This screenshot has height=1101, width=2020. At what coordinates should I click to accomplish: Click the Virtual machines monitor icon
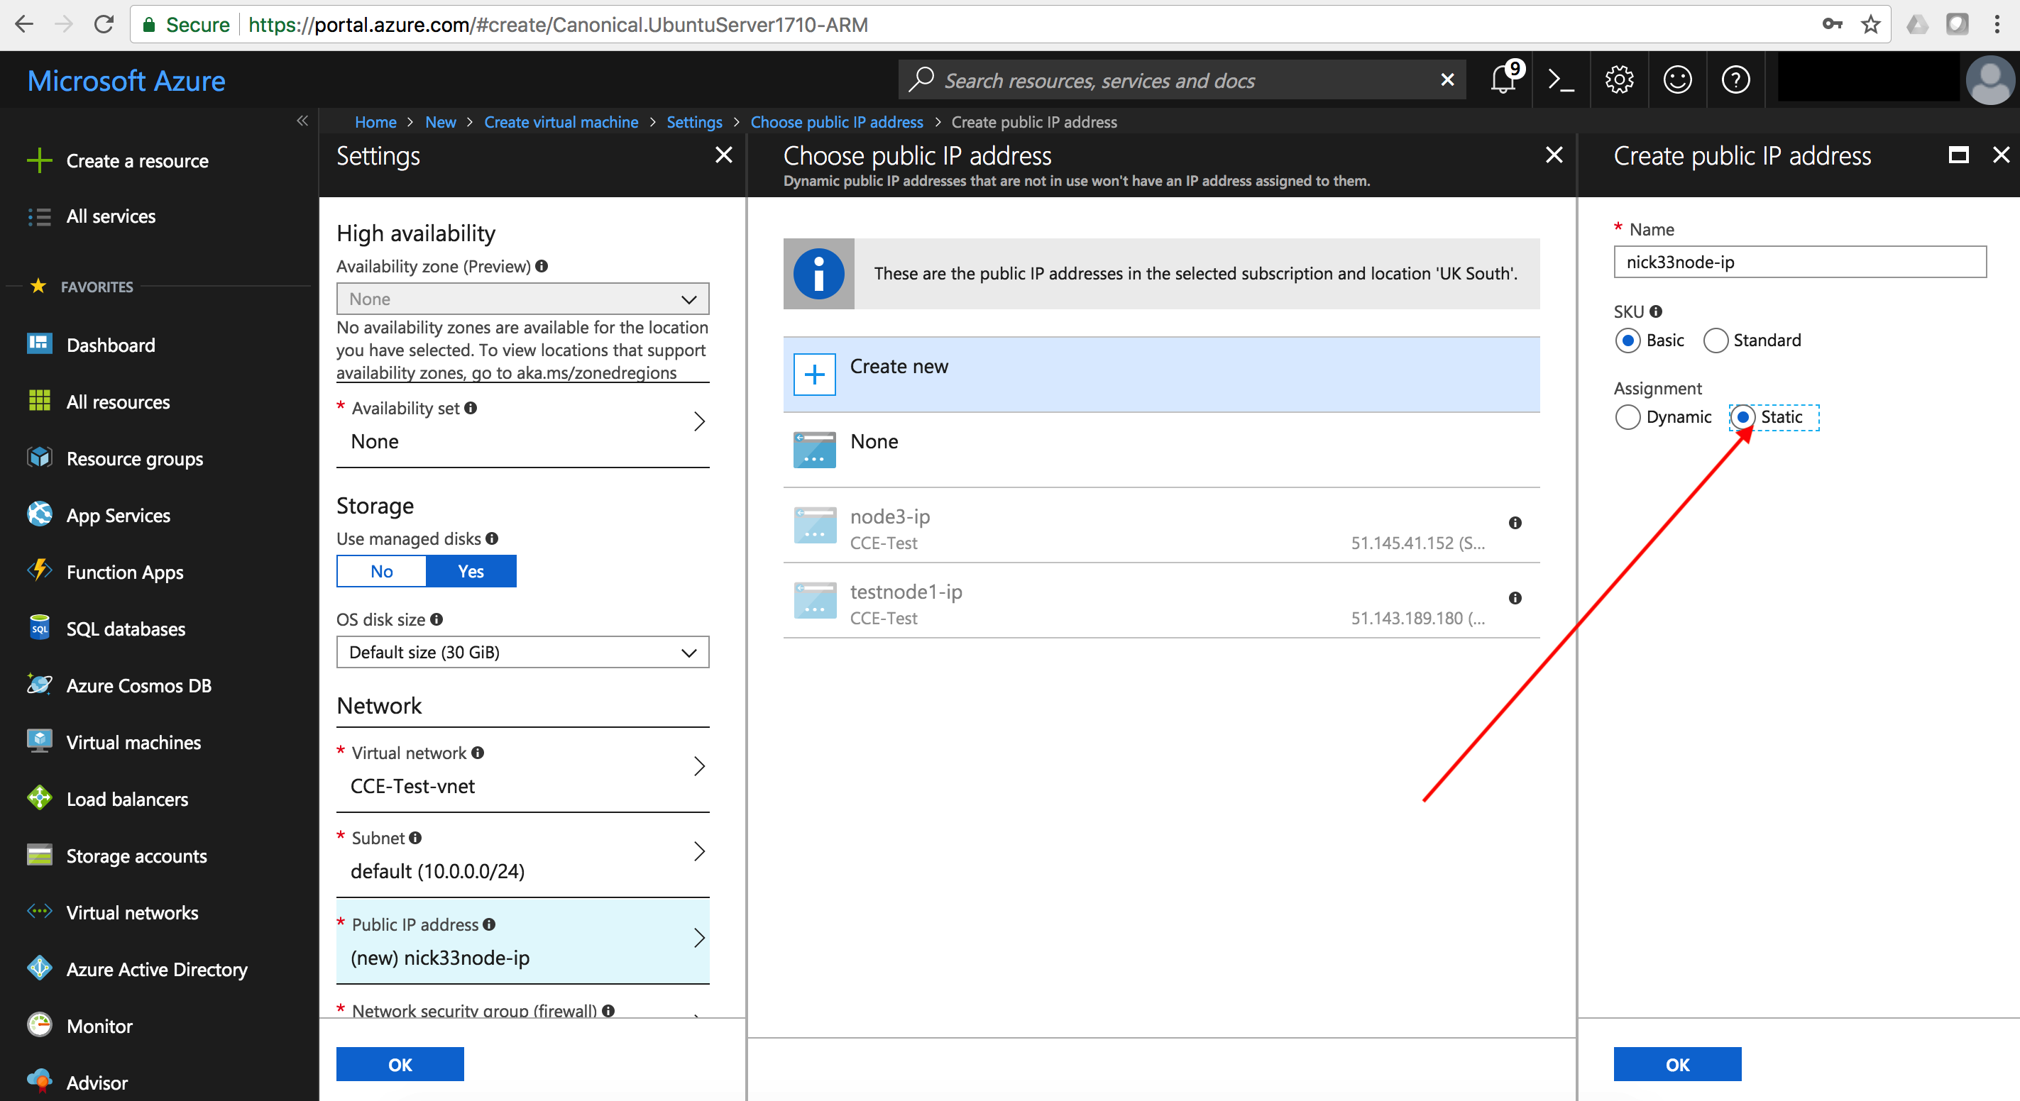39,741
